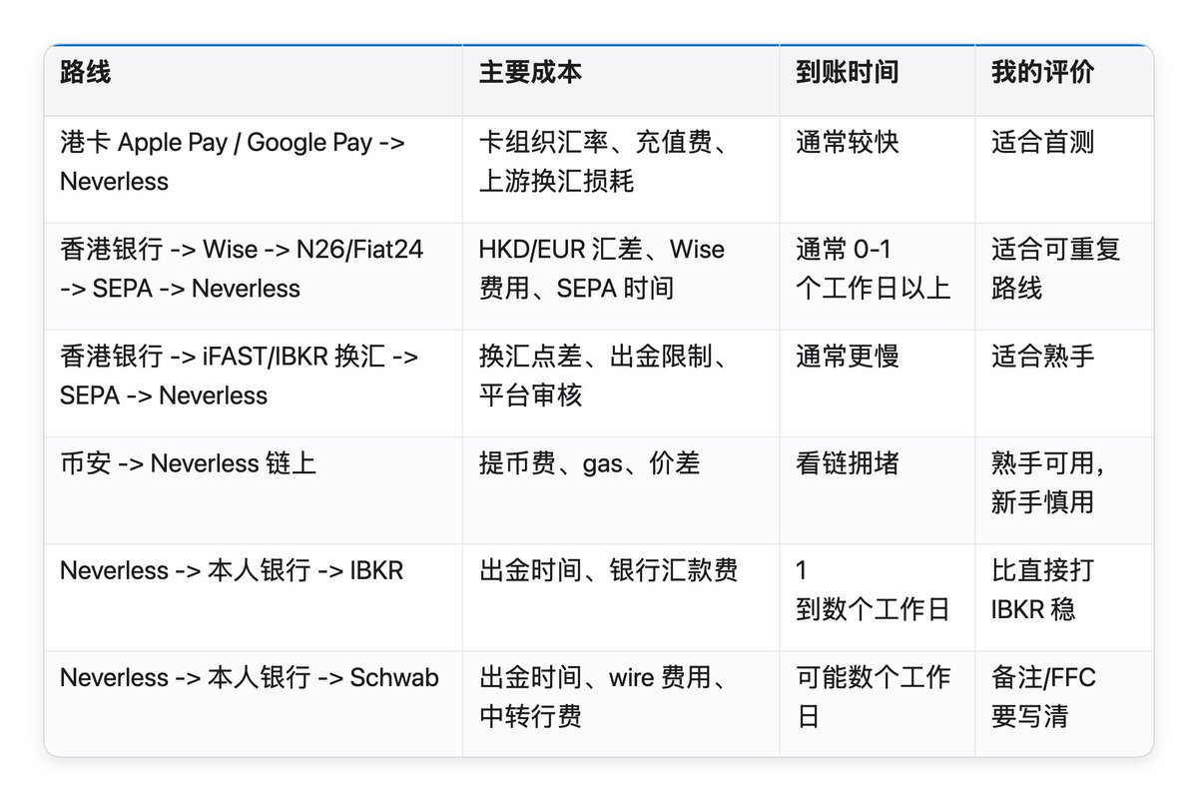Click the 看链拥堵 arrival time cell
Image resolution: width=1198 pixels, height=801 pixels.
pyautogui.click(x=878, y=489)
